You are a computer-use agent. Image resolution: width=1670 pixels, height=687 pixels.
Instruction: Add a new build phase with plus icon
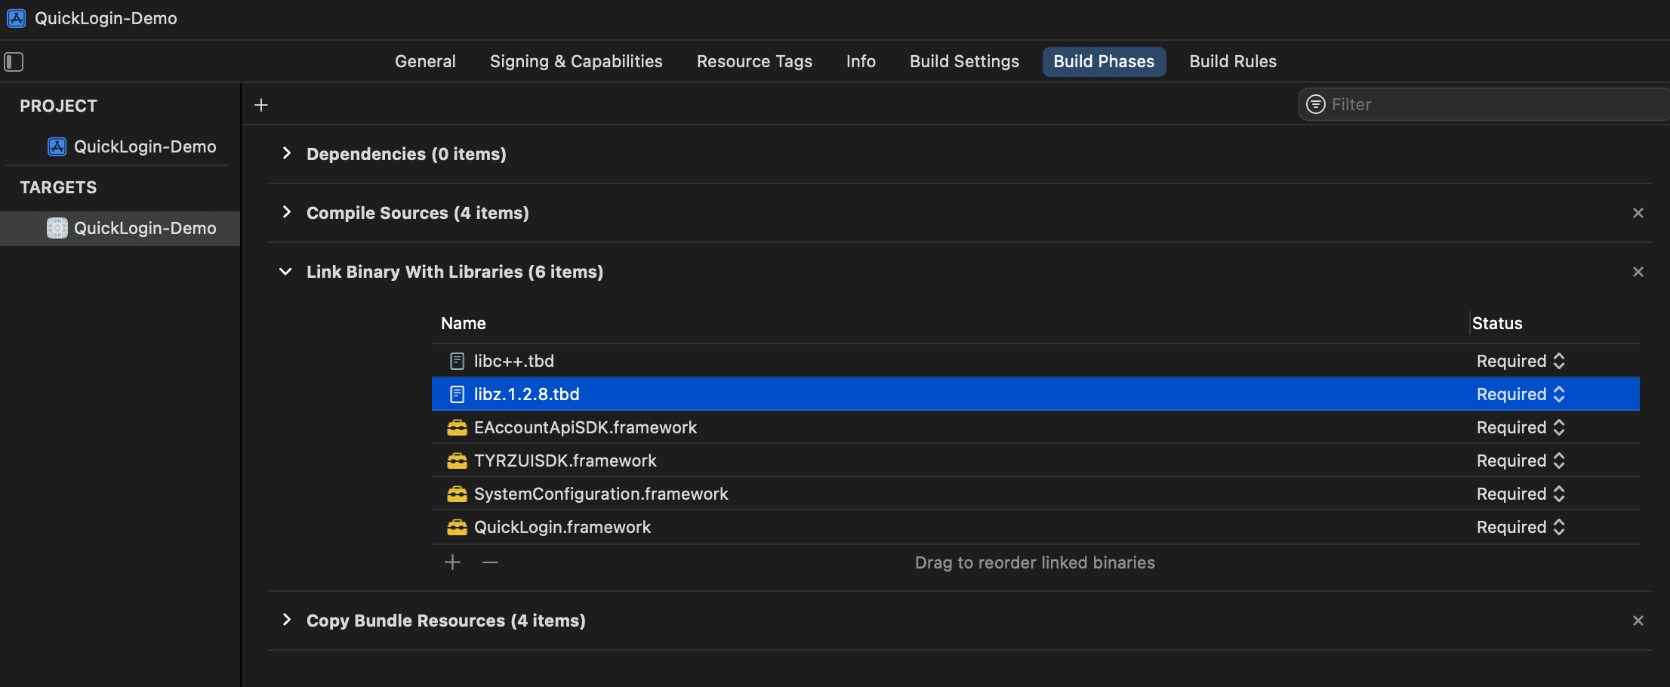click(261, 105)
